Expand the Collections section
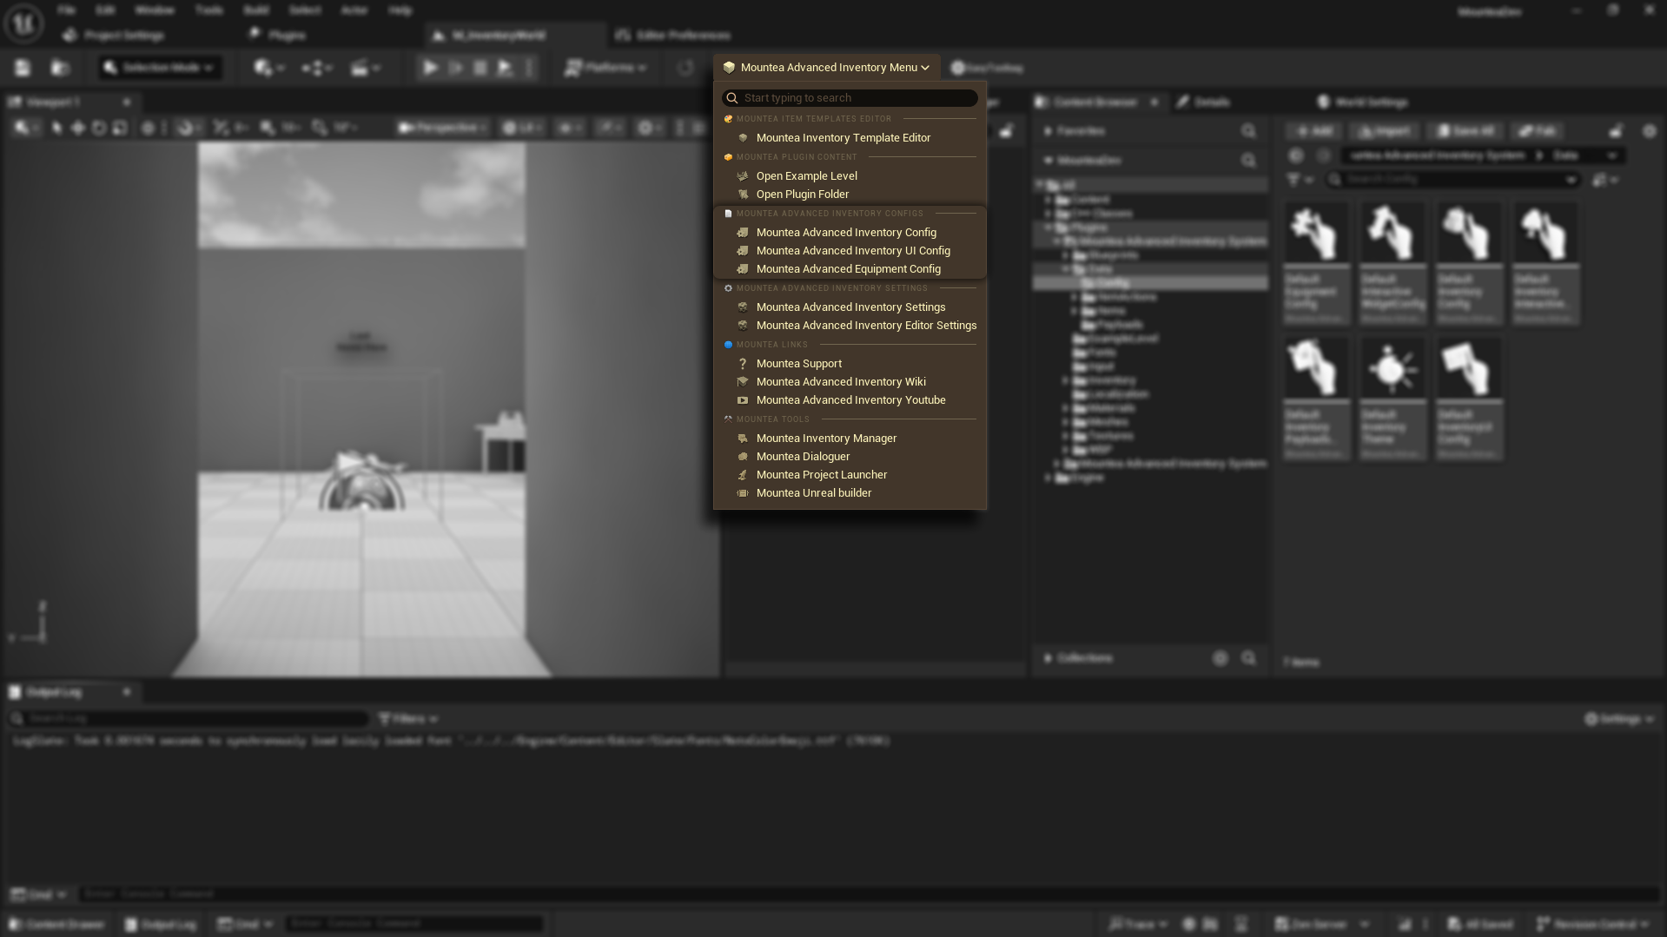1667x937 pixels. click(x=1048, y=658)
